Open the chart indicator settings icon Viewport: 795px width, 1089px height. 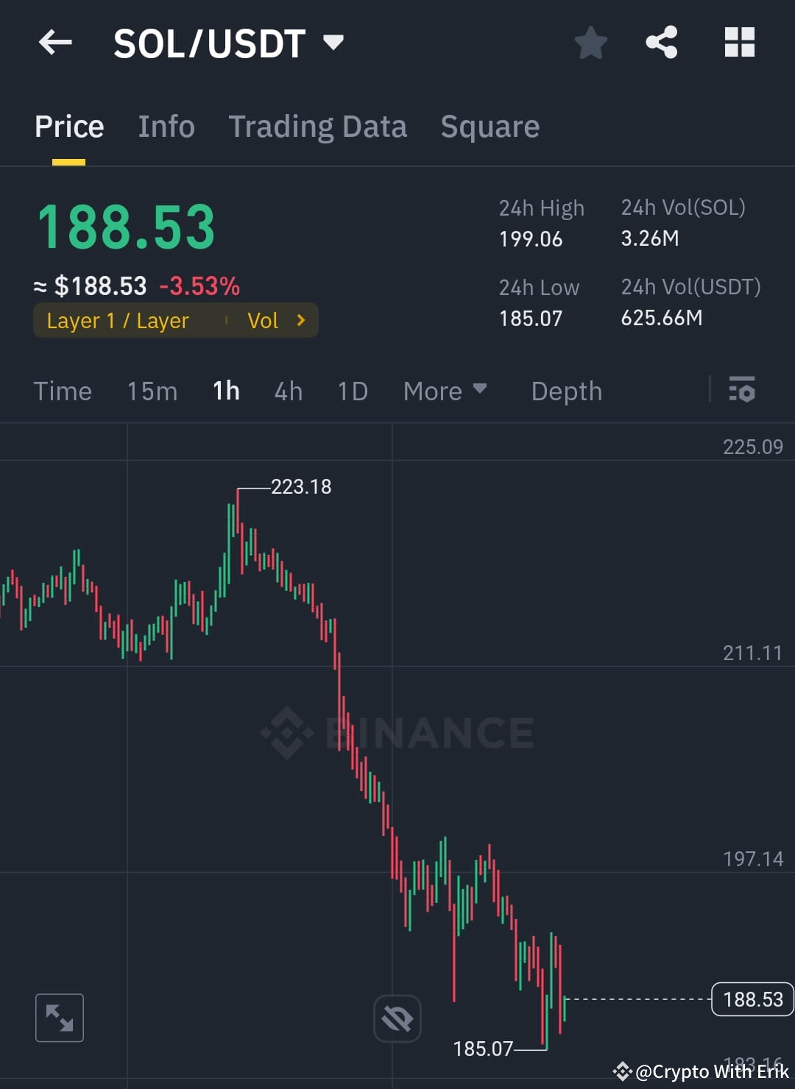click(x=742, y=391)
